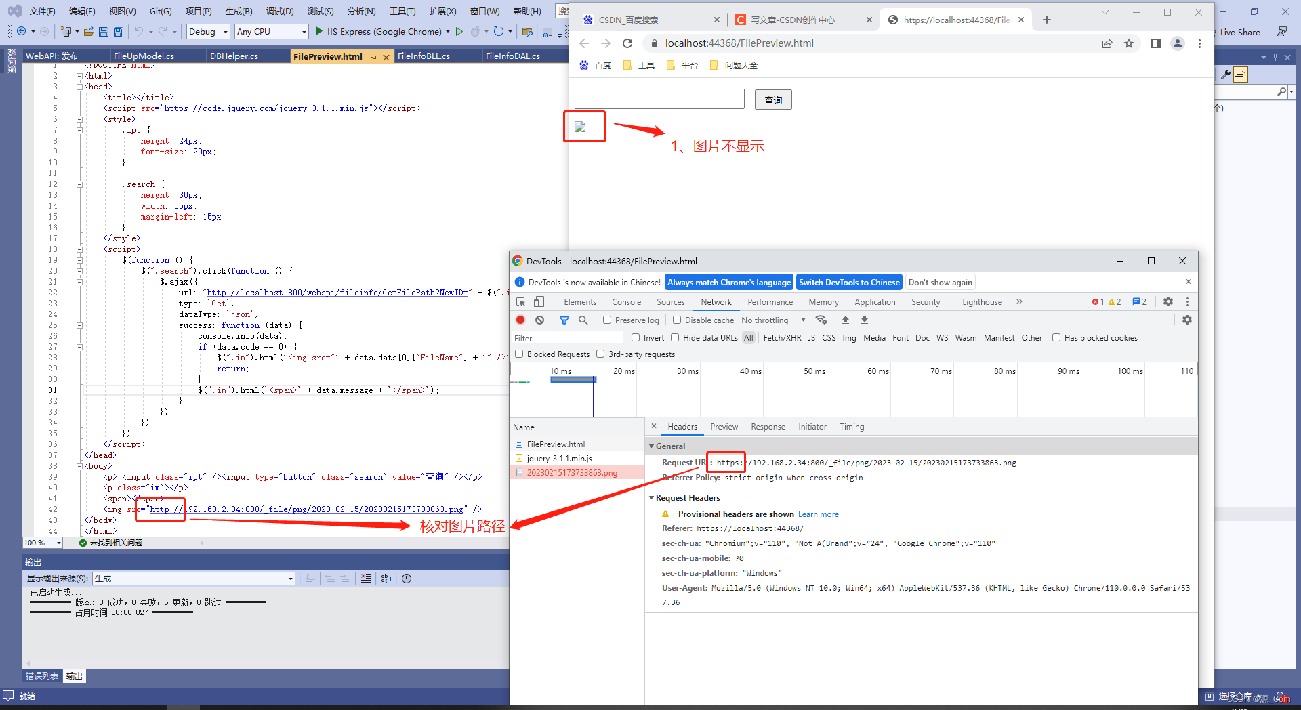Viewport: 1301px width, 710px height.
Task: Open network search magnifier in DevTools
Action: pos(583,320)
